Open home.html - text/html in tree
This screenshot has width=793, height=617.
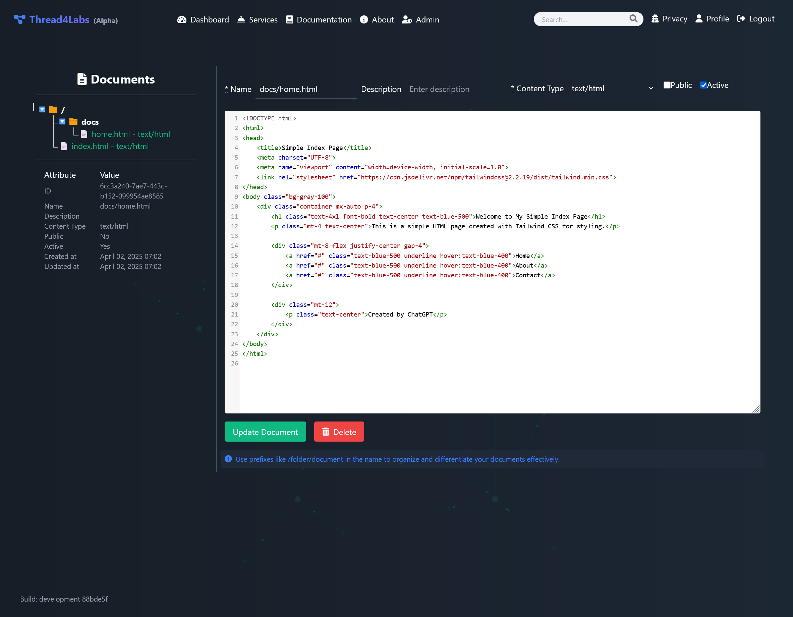click(x=131, y=134)
